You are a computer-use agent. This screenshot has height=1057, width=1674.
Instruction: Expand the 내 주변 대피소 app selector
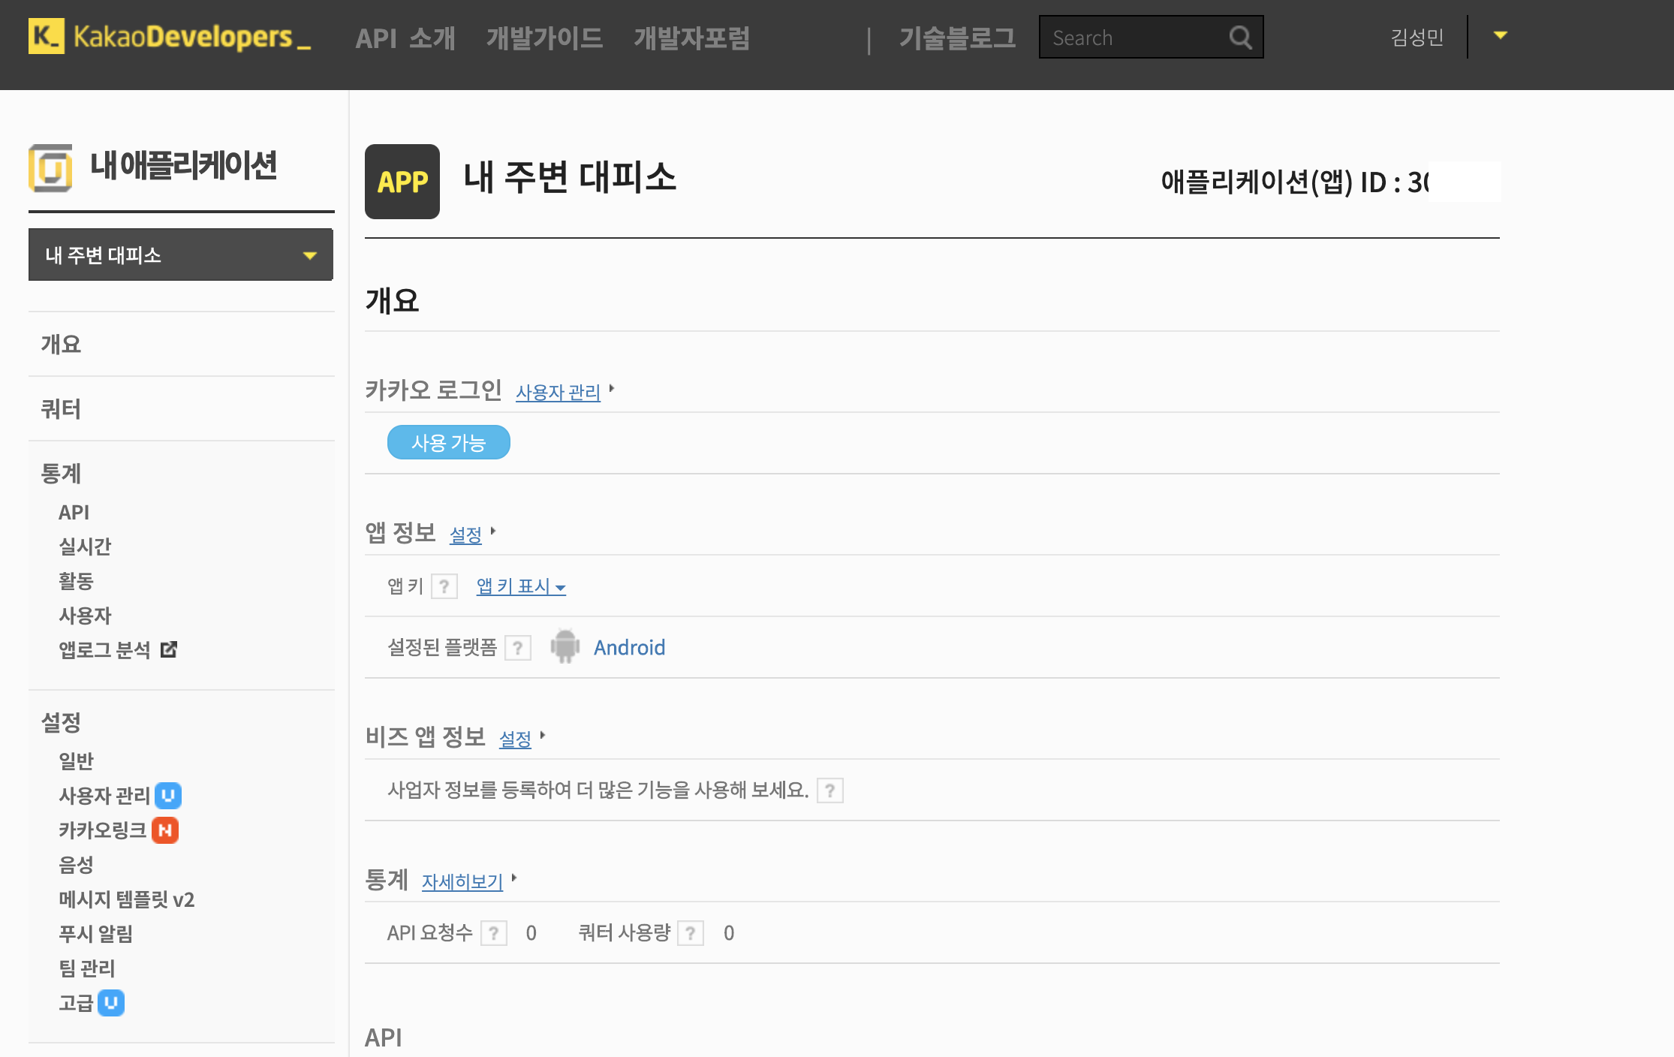(x=181, y=255)
